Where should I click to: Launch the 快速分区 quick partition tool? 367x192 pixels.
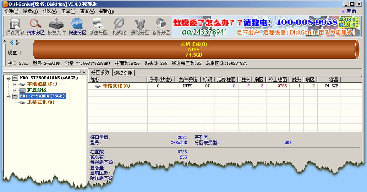click(x=77, y=26)
